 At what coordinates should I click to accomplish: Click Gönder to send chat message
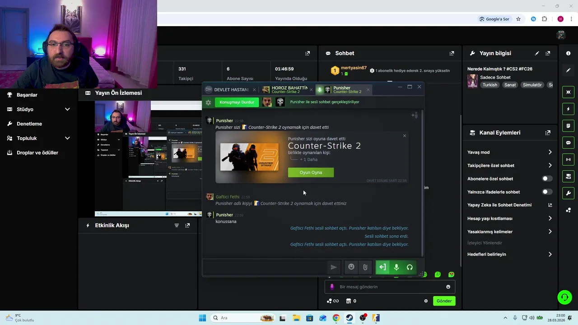point(444,301)
